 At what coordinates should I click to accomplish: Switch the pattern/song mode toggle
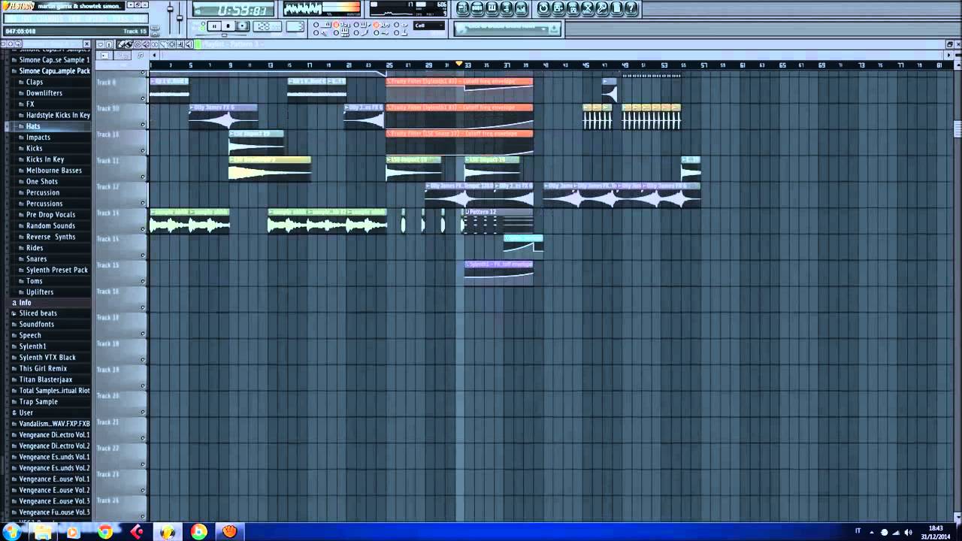pyautogui.click(x=203, y=25)
